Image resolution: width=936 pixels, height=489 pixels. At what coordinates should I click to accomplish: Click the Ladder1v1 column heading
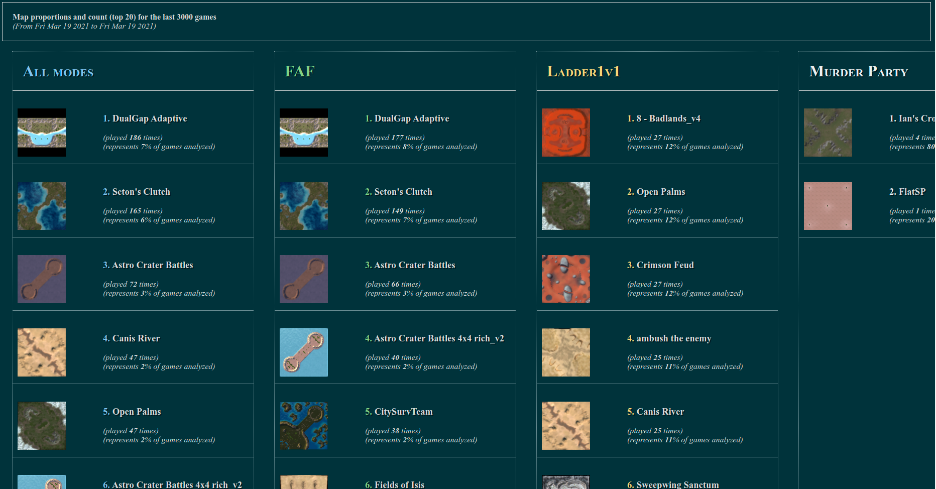click(583, 71)
